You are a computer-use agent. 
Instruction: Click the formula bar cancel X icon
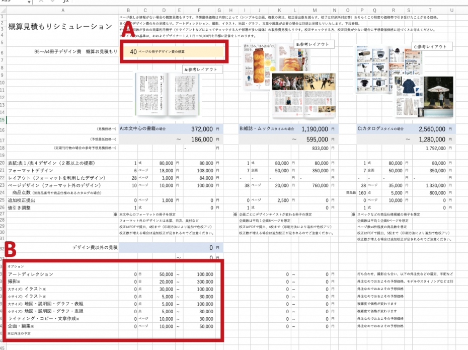41,2
